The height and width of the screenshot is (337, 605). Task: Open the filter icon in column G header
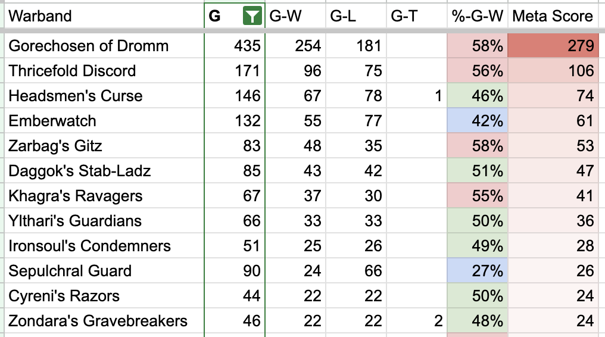pos(252,16)
